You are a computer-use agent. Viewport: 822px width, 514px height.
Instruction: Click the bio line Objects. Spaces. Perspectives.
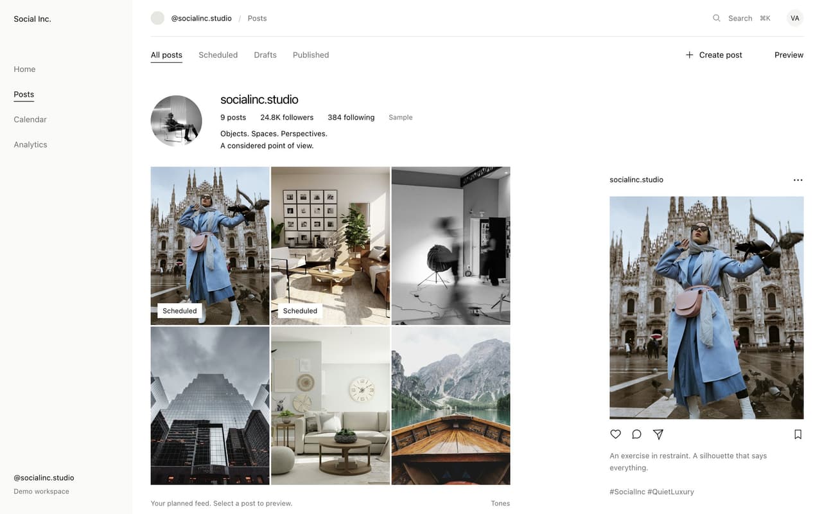tap(274, 134)
